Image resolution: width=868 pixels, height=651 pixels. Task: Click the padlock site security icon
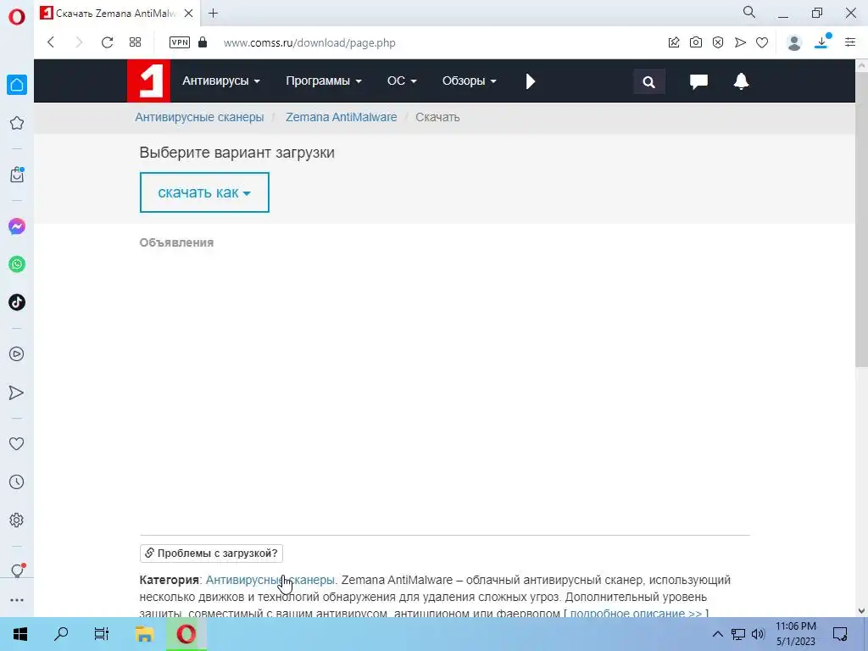click(x=203, y=42)
